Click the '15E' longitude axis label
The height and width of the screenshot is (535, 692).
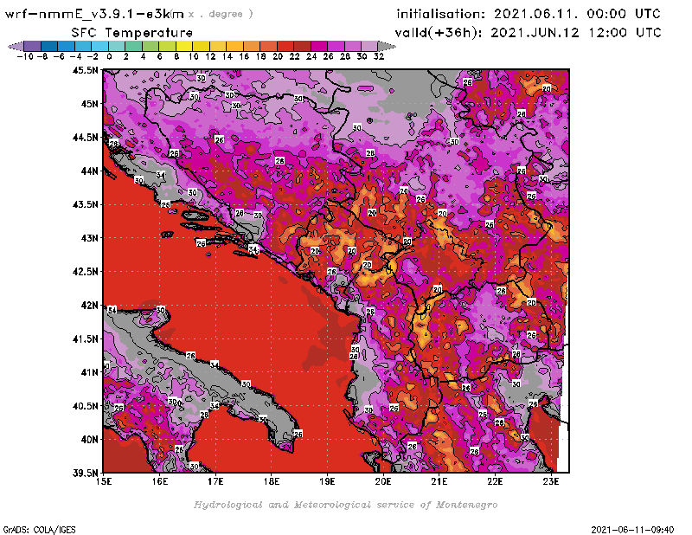104,481
